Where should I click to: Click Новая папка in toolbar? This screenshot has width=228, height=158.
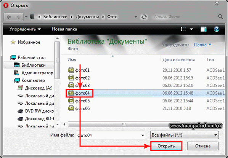coord(64,29)
